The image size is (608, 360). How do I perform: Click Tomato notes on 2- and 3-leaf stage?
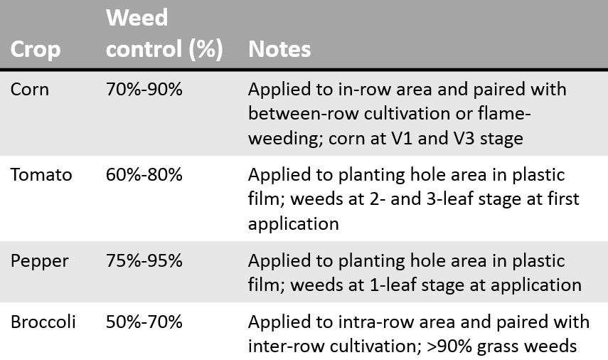pyautogui.click(x=414, y=199)
